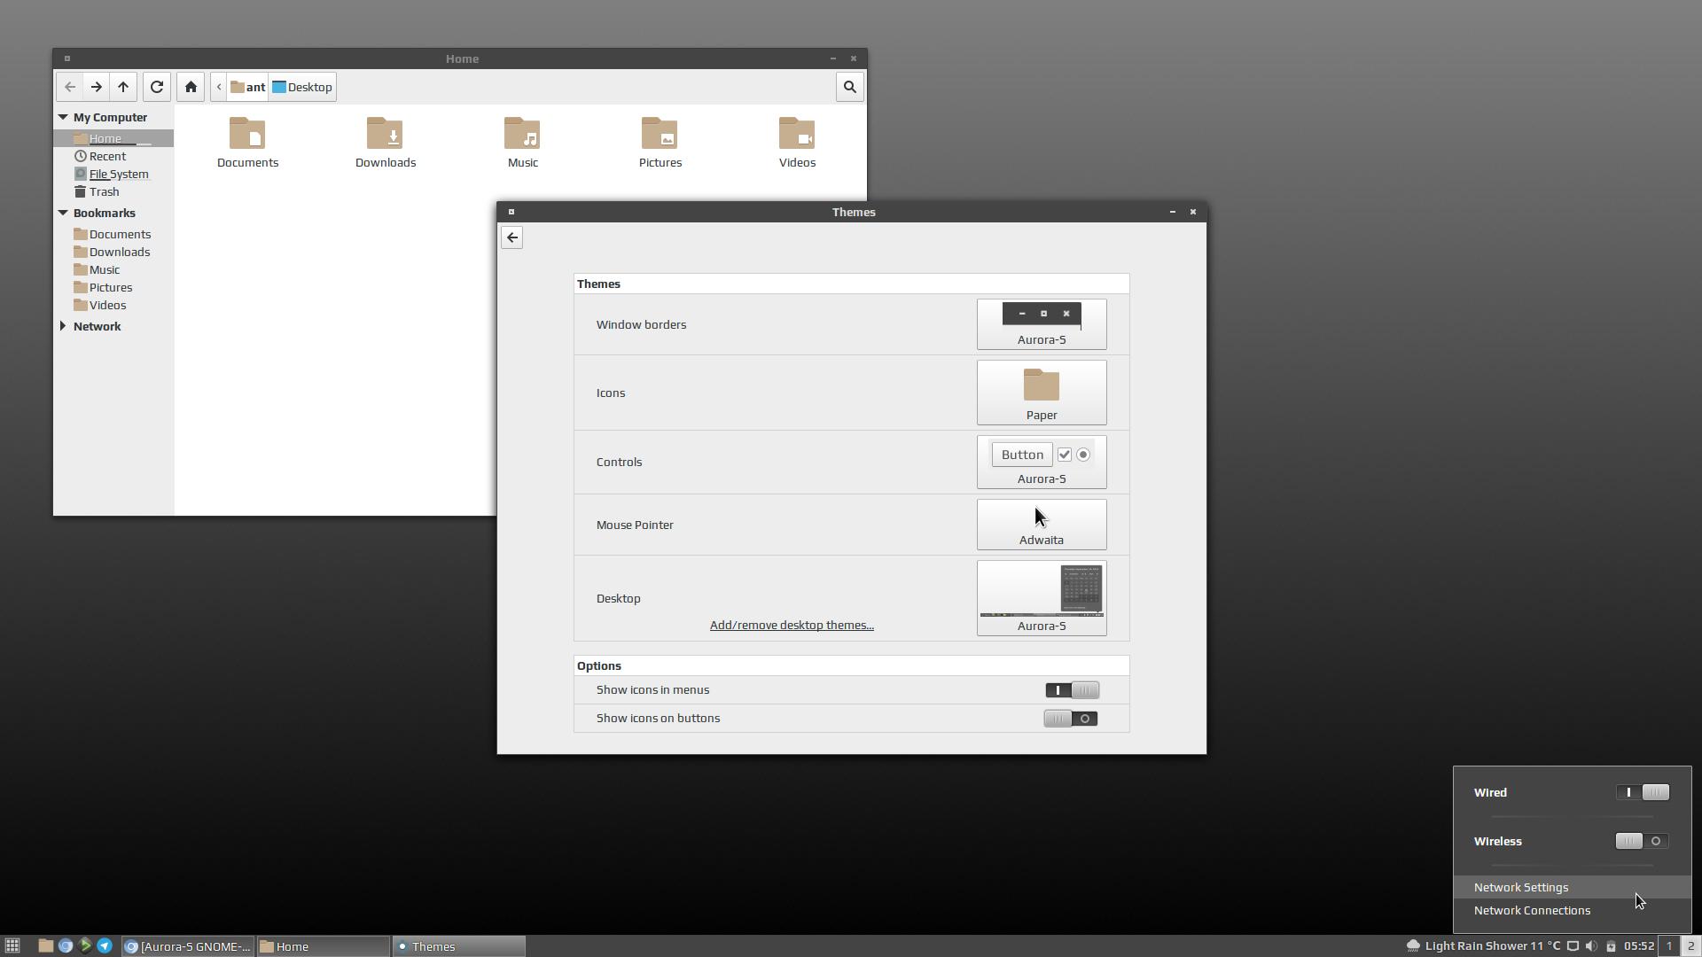Choose Mouse Pointer theme Adwaita button
The height and width of the screenshot is (957, 1702).
[x=1042, y=525]
